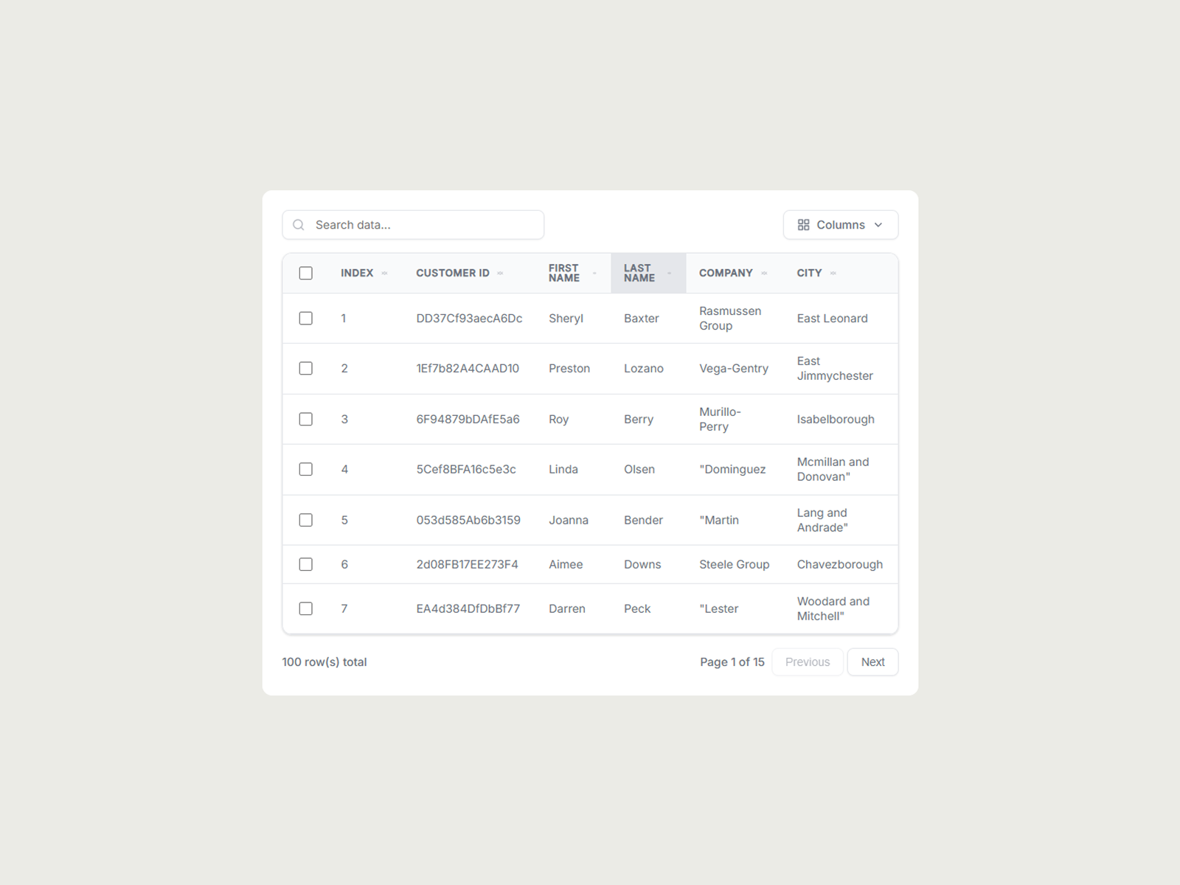Select the checkbox on Roy Berry's row
Screen dimensions: 1180x885
click(306, 419)
